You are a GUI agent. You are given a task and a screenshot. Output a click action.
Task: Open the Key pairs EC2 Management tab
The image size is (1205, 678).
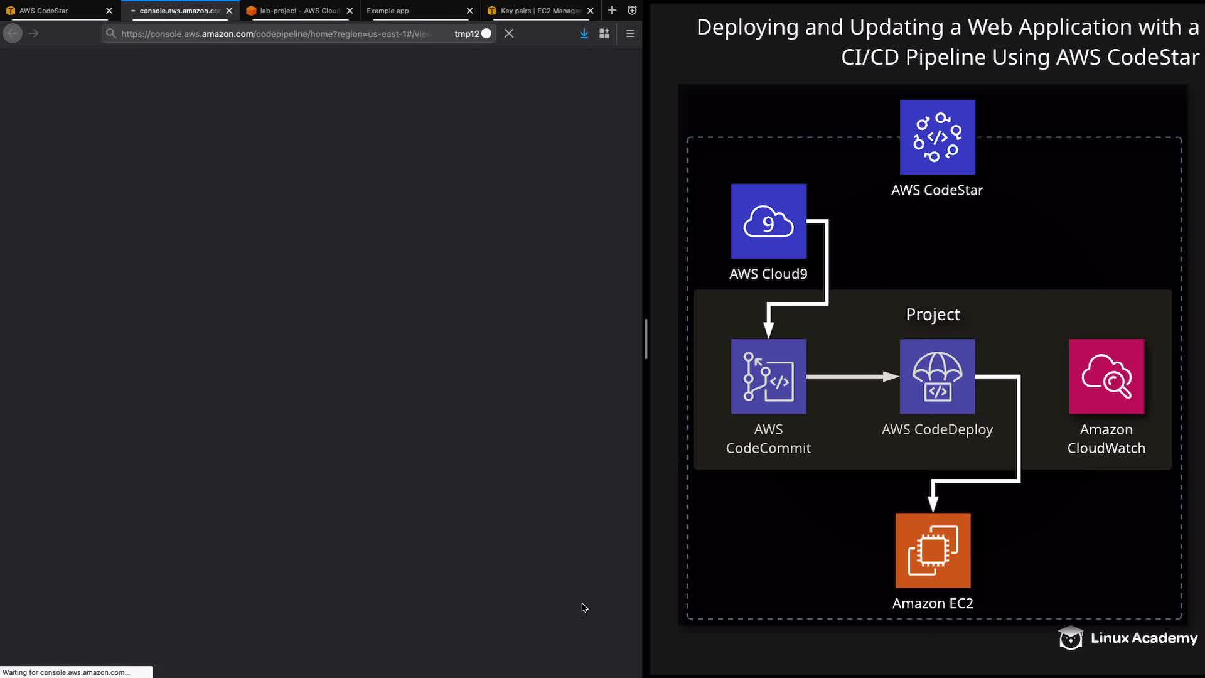pos(540,11)
